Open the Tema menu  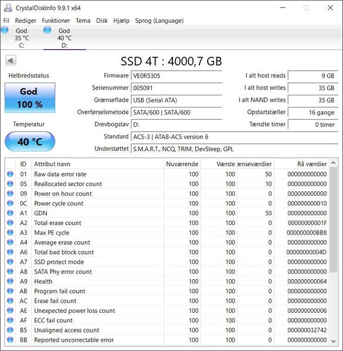[83, 20]
